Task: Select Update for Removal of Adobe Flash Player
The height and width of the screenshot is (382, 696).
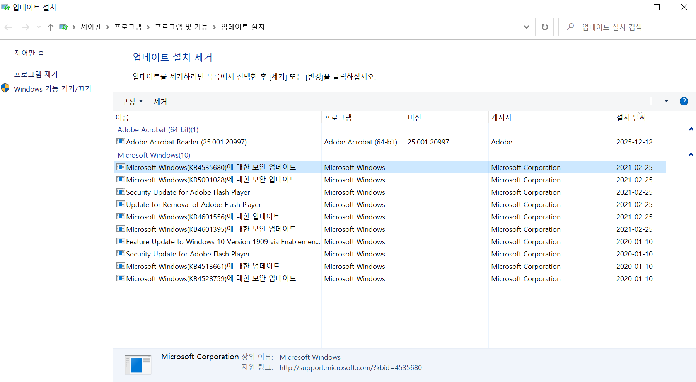Action: [391, 204]
